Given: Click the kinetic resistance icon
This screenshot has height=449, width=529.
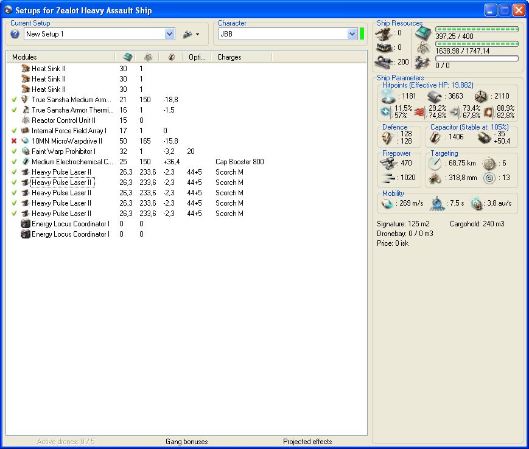Looking at the screenshot, I should 455,111.
